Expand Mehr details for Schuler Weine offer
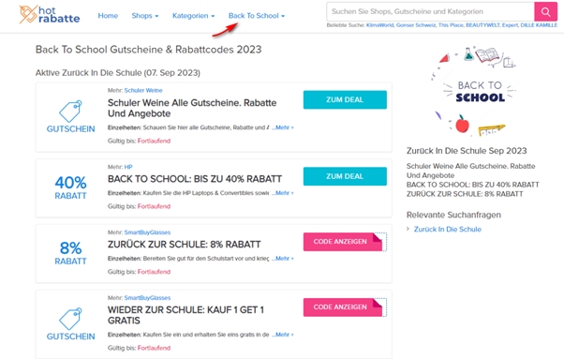 (283, 127)
